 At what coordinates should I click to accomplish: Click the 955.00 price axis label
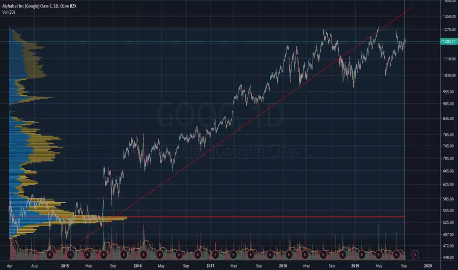449,92
